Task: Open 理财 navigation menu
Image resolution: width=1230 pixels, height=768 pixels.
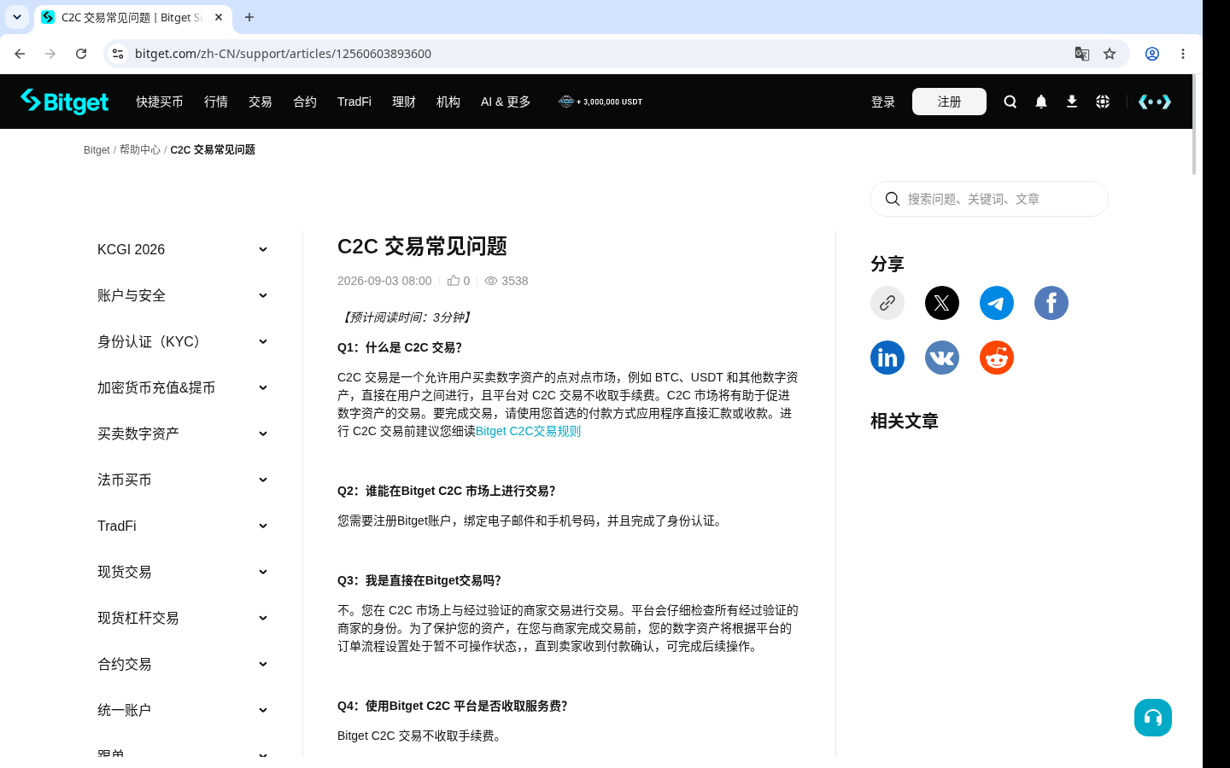Action: click(404, 102)
